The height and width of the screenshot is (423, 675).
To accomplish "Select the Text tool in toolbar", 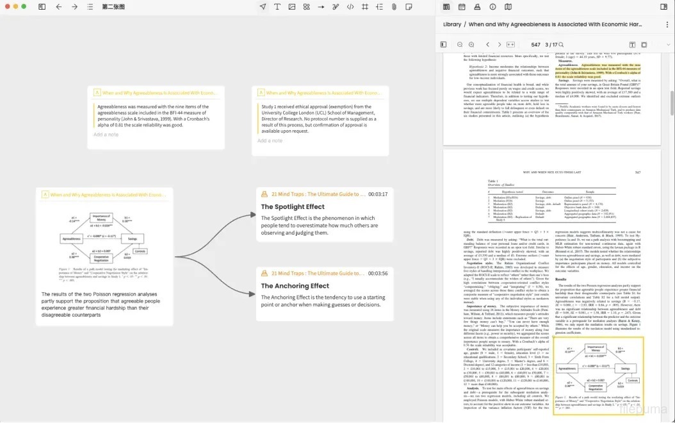I will click(x=277, y=6).
